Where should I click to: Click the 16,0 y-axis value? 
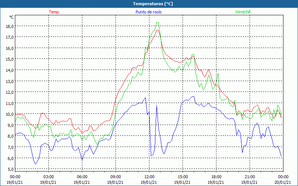coord(10,48)
